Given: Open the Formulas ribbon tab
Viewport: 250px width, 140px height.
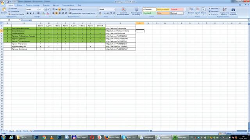Looking at the screenshot, I should (46, 5).
